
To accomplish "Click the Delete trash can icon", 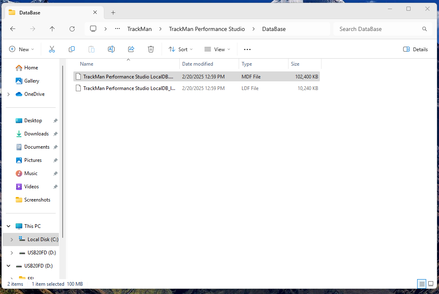I will [x=150, y=50].
